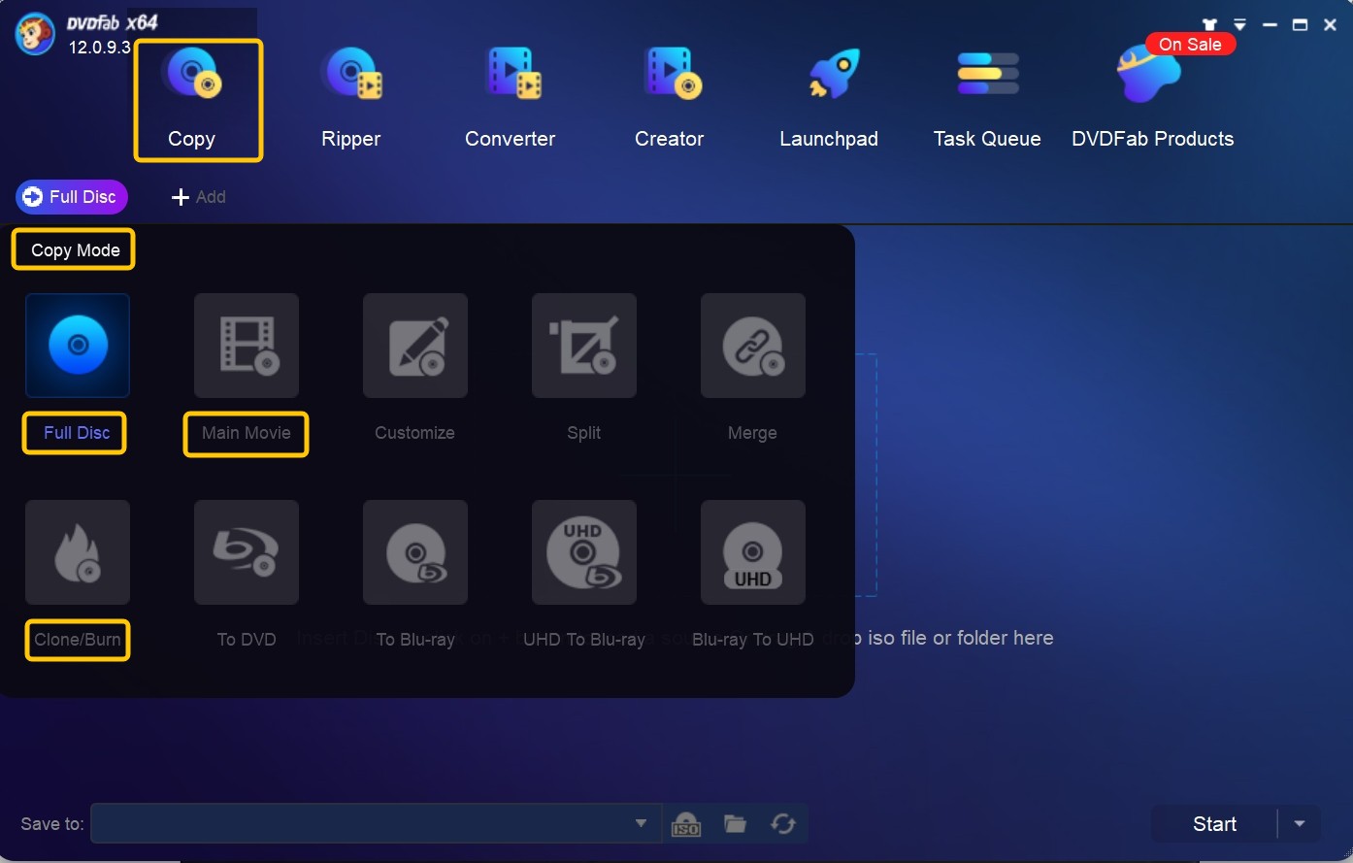Screen dimensions: 1353x863
Task: Expand the Save to path dropdown
Action: [x=641, y=823]
